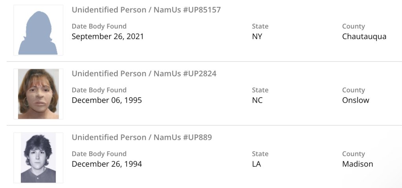Click the date December 26, 1994
The height and width of the screenshot is (188, 402).
pos(107,164)
